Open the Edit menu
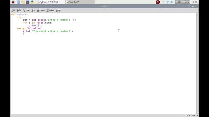This screenshot has width=209, height=117. tap(19, 10)
